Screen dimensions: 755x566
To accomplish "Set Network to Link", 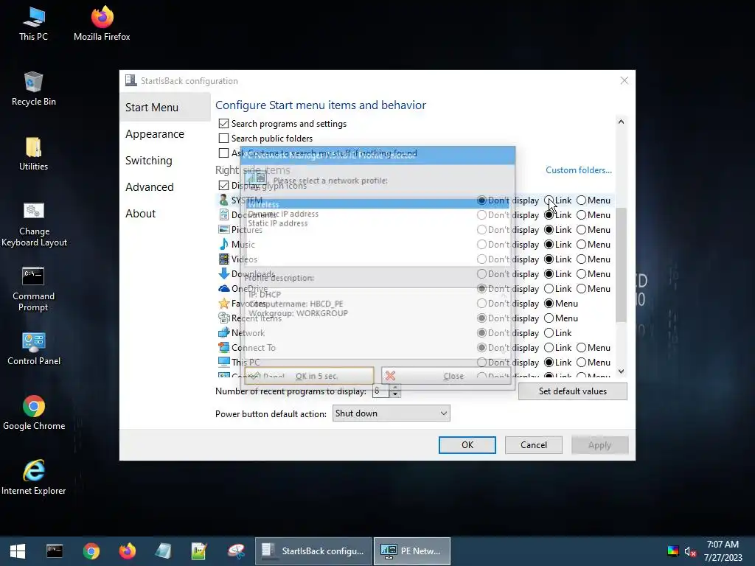I will pyautogui.click(x=549, y=333).
